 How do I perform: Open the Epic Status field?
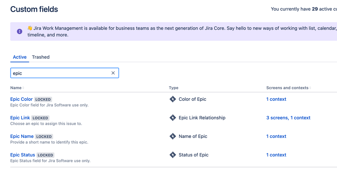coord(23,155)
